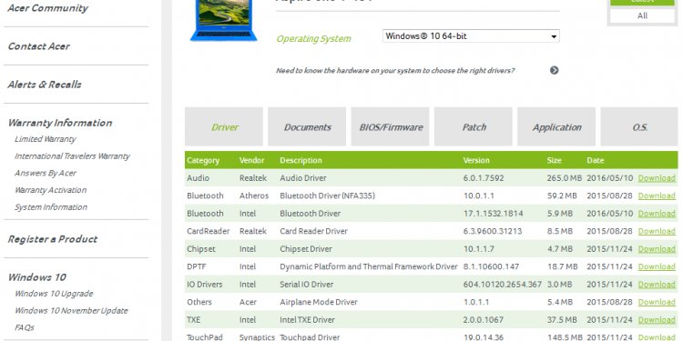Open Register a Product page
The width and height of the screenshot is (683, 341).
click(x=52, y=239)
